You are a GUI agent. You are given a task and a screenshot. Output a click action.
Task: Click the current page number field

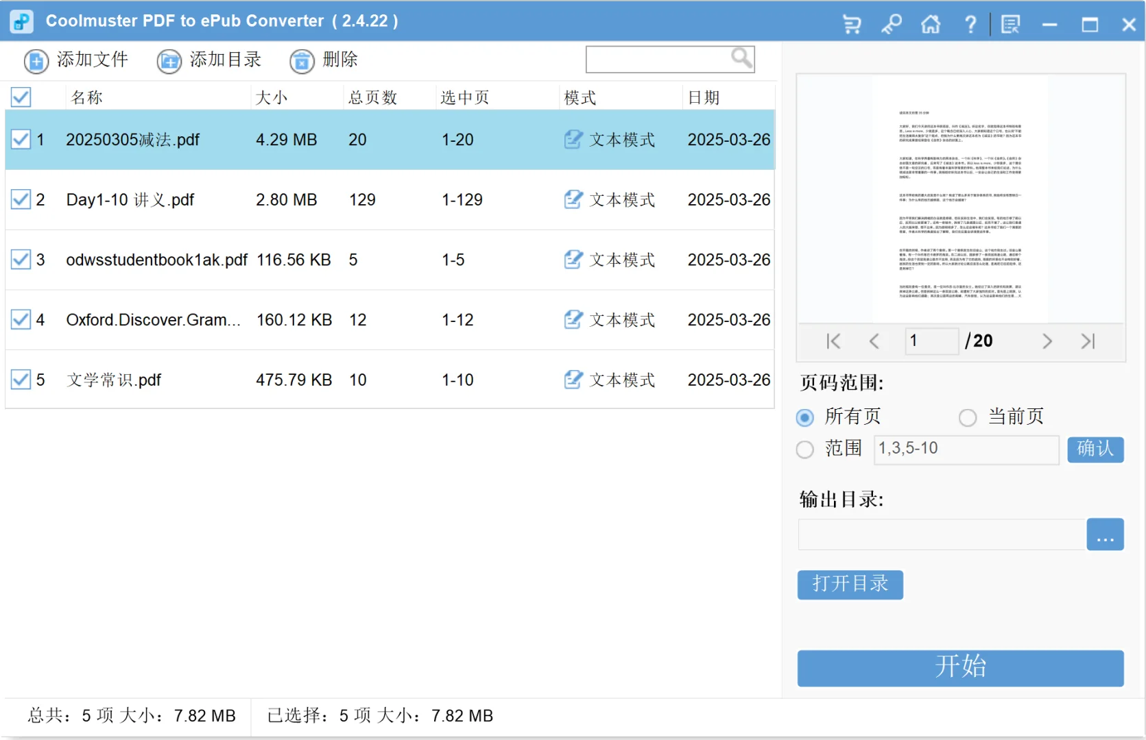(x=932, y=341)
